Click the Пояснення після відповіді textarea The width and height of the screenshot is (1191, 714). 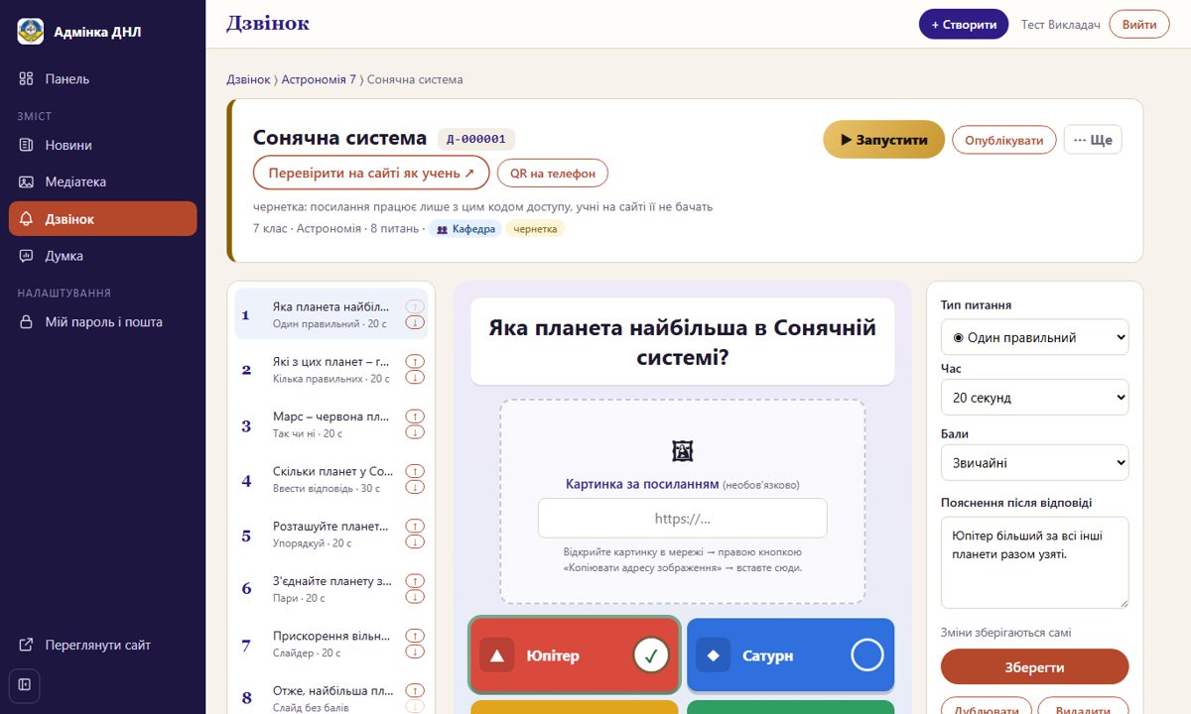pyautogui.click(x=1034, y=562)
